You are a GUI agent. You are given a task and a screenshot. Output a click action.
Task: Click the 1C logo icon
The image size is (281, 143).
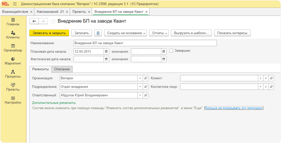pyautogui.click(x=5, y=4)
